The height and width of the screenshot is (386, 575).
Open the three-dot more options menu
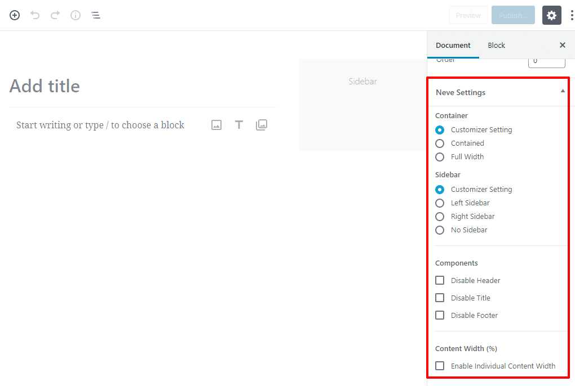click(x=571, y=15)
